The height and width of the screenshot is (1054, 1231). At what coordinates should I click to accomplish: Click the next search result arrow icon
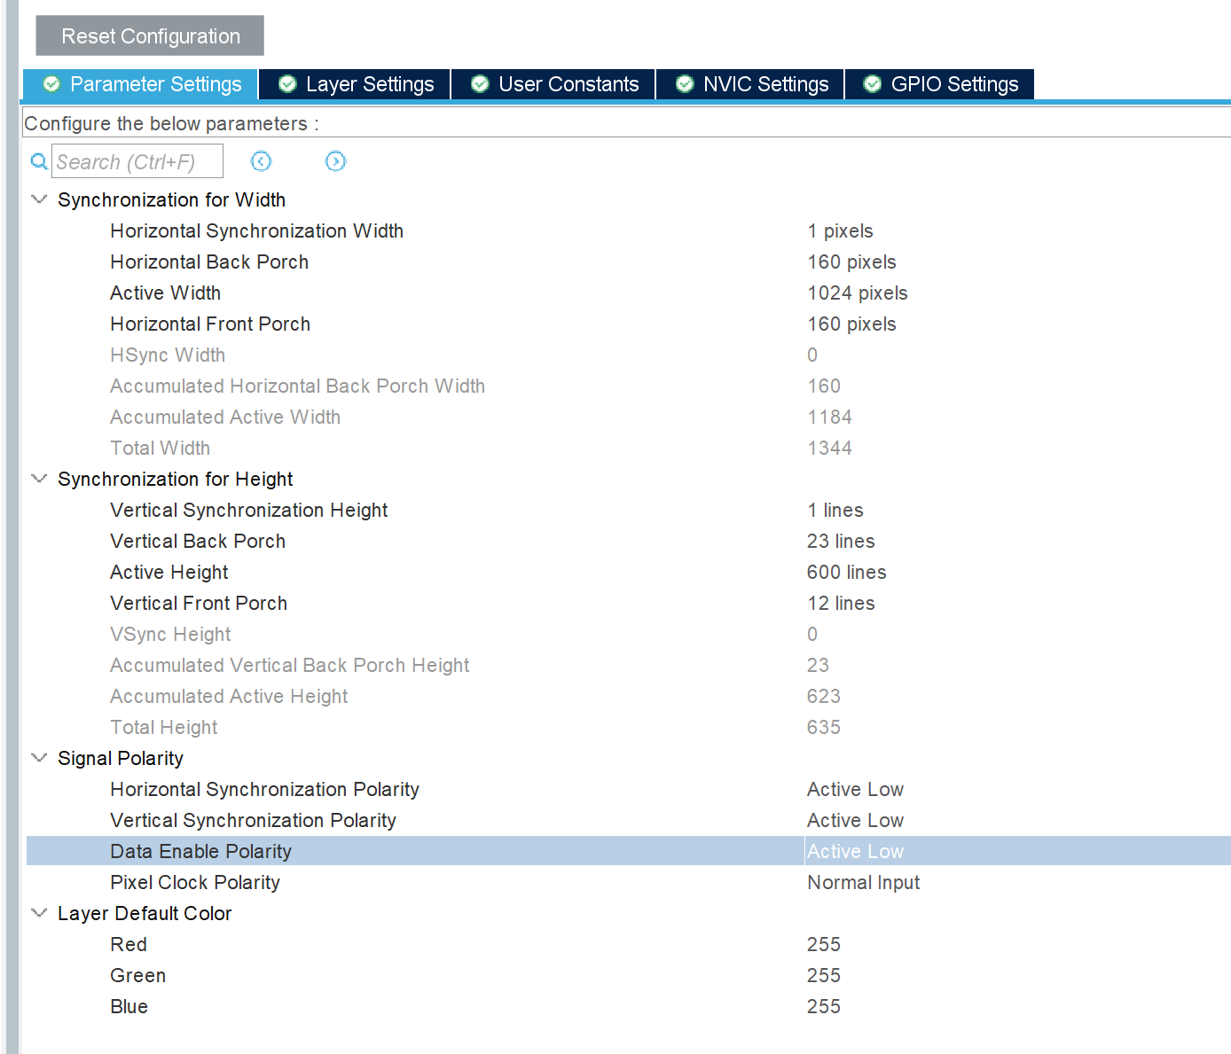tap(335, 161)
